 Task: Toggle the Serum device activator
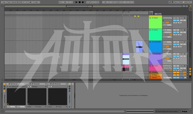[x=7, y=84]
